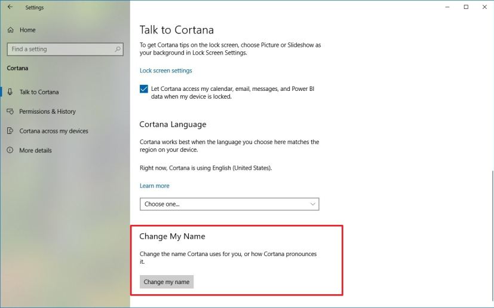Screen dimensions: 494x308
Task: Click the search magnifier icon
Action: click(x=118, y=49)
